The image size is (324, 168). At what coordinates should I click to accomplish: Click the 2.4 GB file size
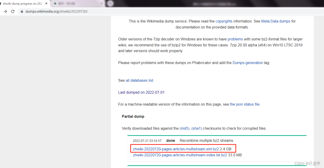[225, 149]
